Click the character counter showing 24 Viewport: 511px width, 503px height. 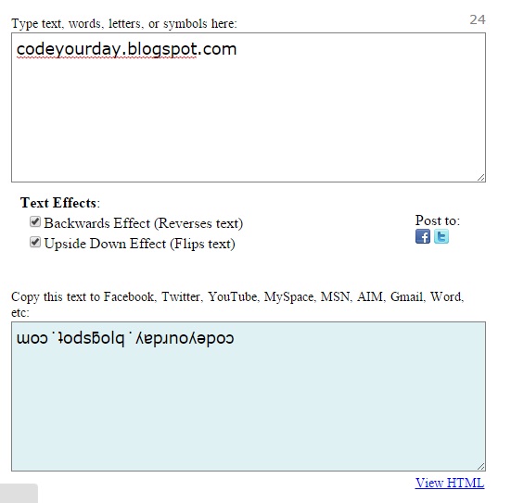click(478, 19)
